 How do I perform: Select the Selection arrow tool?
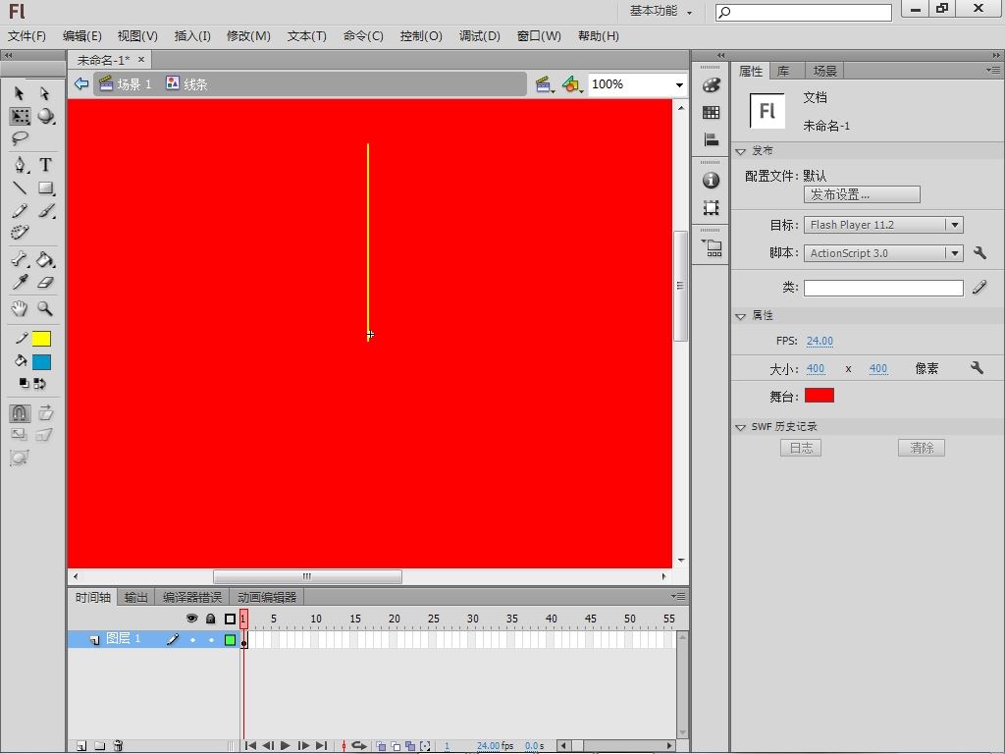click(x=20, y=93)
